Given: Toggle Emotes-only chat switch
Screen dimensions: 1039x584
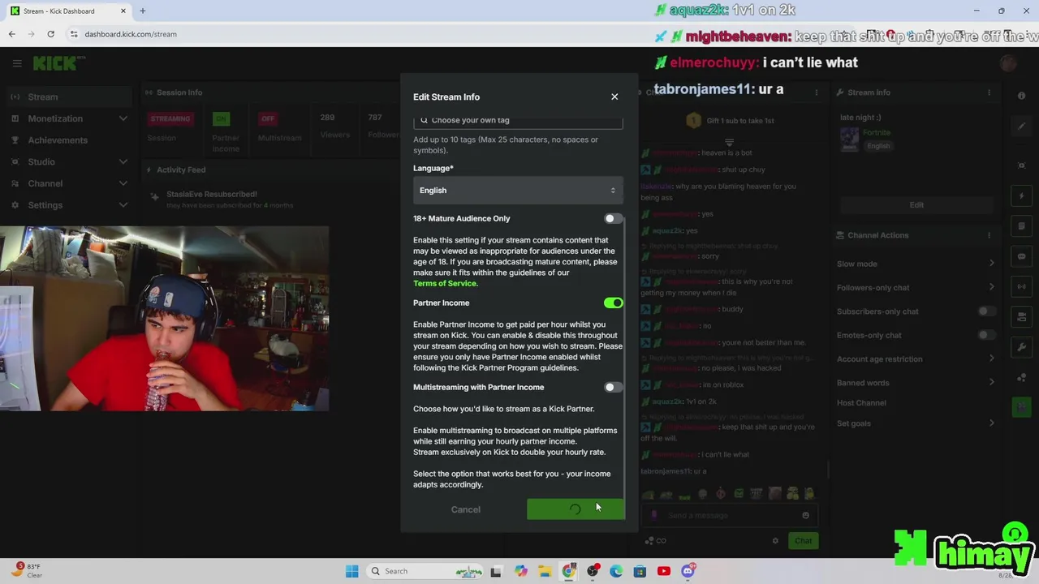Looking at the screenshot, I should [x=986, y=335].
